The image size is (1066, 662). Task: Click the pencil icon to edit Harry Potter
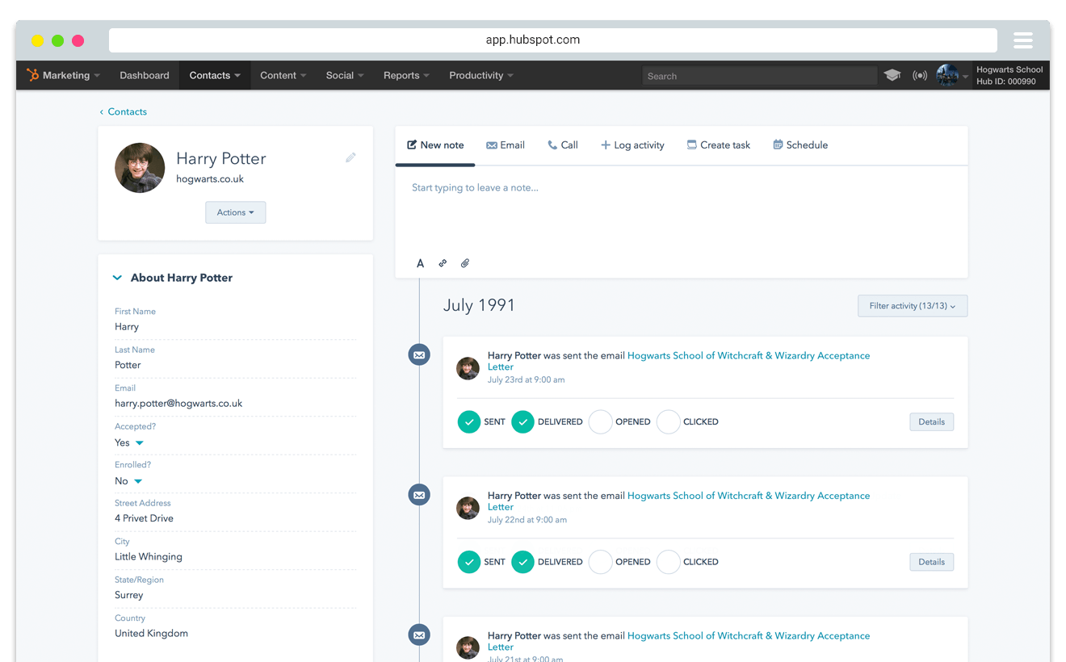350,157
